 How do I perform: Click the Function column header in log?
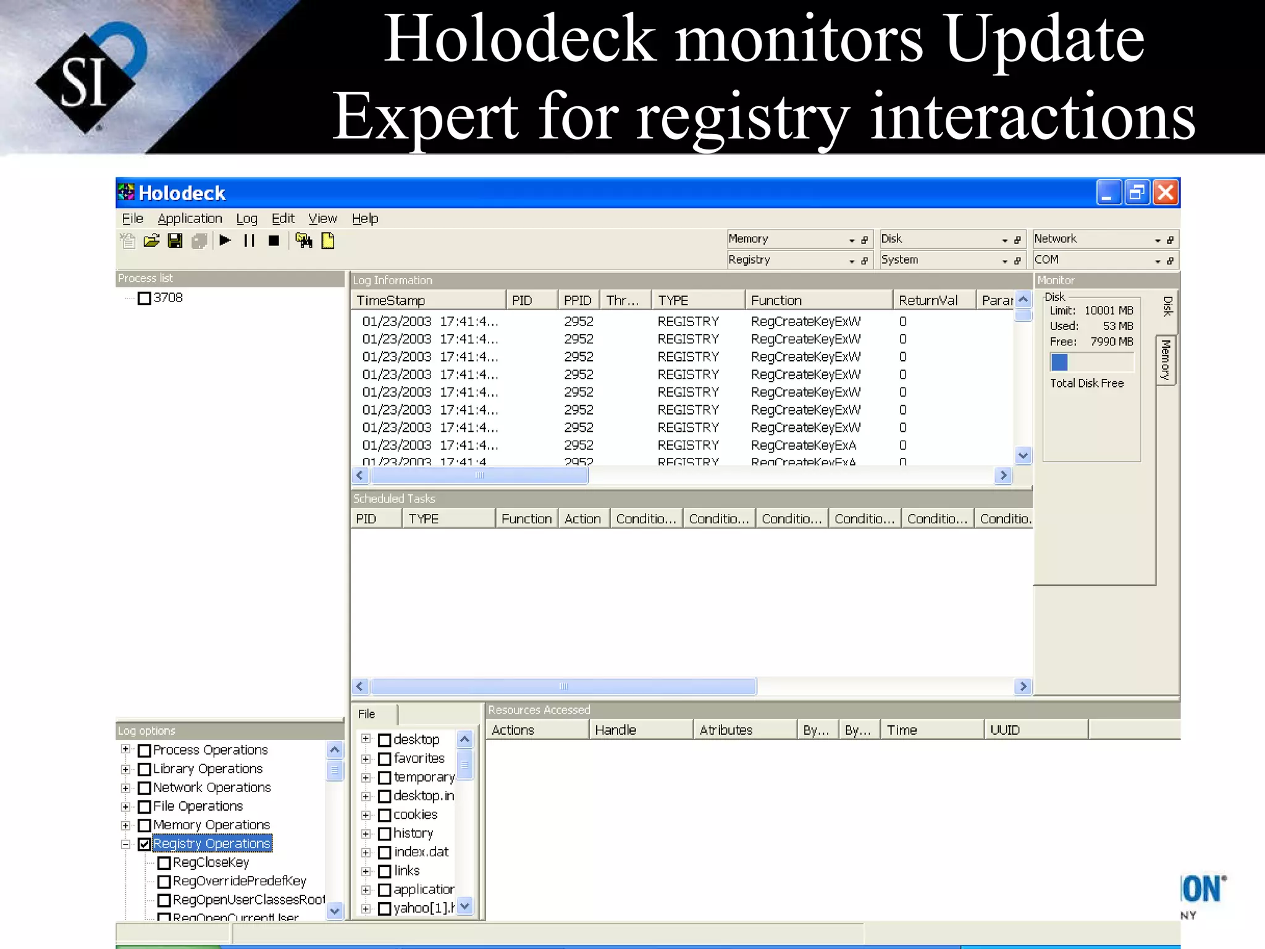point(818,300)
